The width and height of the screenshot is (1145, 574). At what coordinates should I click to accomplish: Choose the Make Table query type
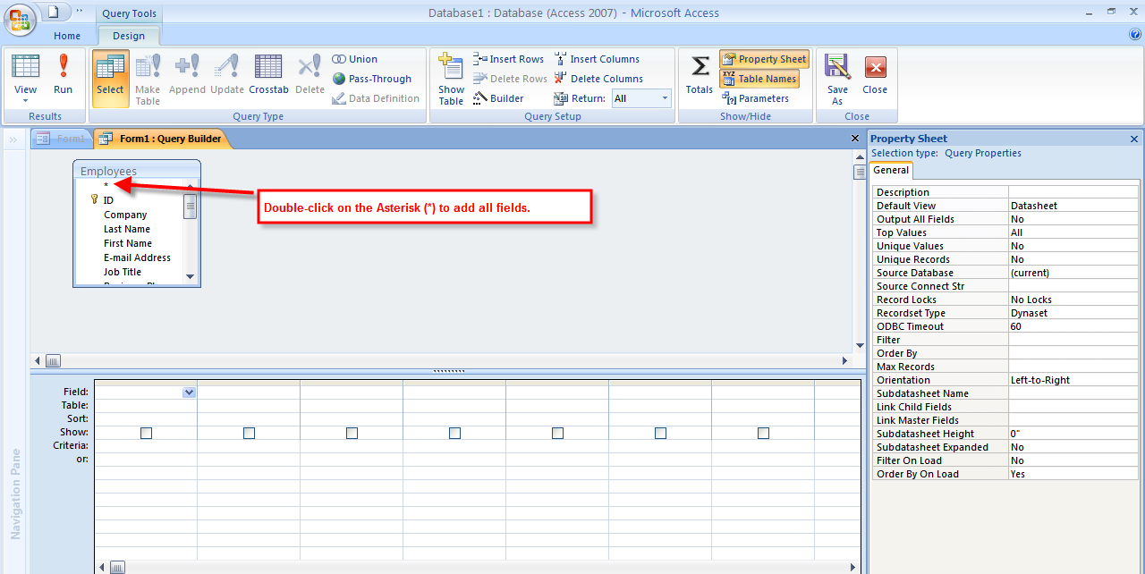[x=148, y=79]
